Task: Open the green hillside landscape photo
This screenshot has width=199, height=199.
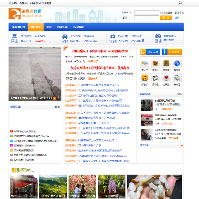Action: click(53, 186)
